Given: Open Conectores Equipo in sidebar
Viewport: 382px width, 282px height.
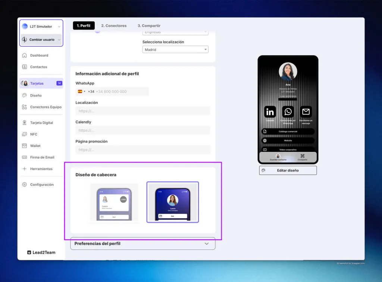Looking at the screenshot, I should pyautogui.click(x=46, y=107).
